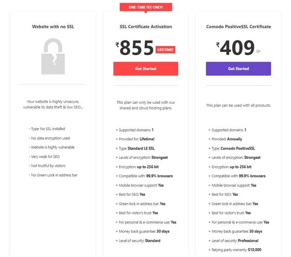This screenshot has height=257, width=291.
Task: Click the rupee symbol before 855
Action: pos(117,45)
